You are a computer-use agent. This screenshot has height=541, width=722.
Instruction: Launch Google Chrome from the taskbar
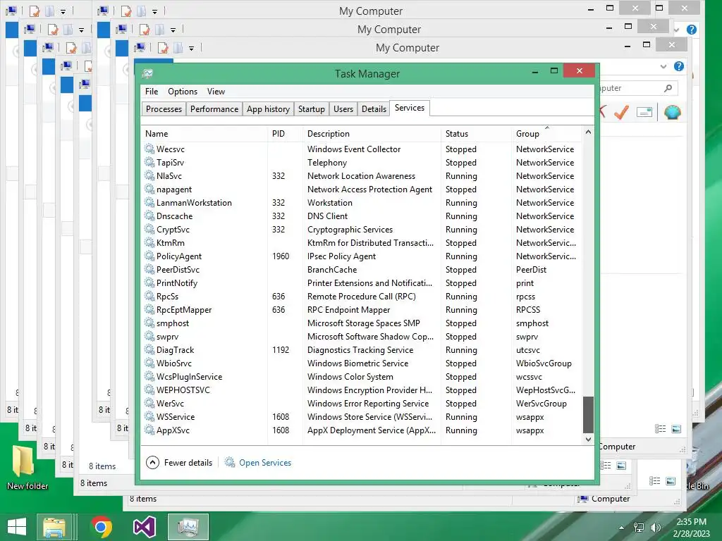click(102, 527)
